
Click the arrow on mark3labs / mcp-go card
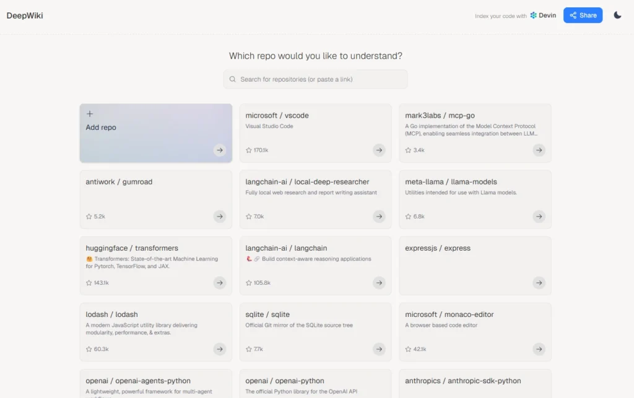click(x=539, y=150)
